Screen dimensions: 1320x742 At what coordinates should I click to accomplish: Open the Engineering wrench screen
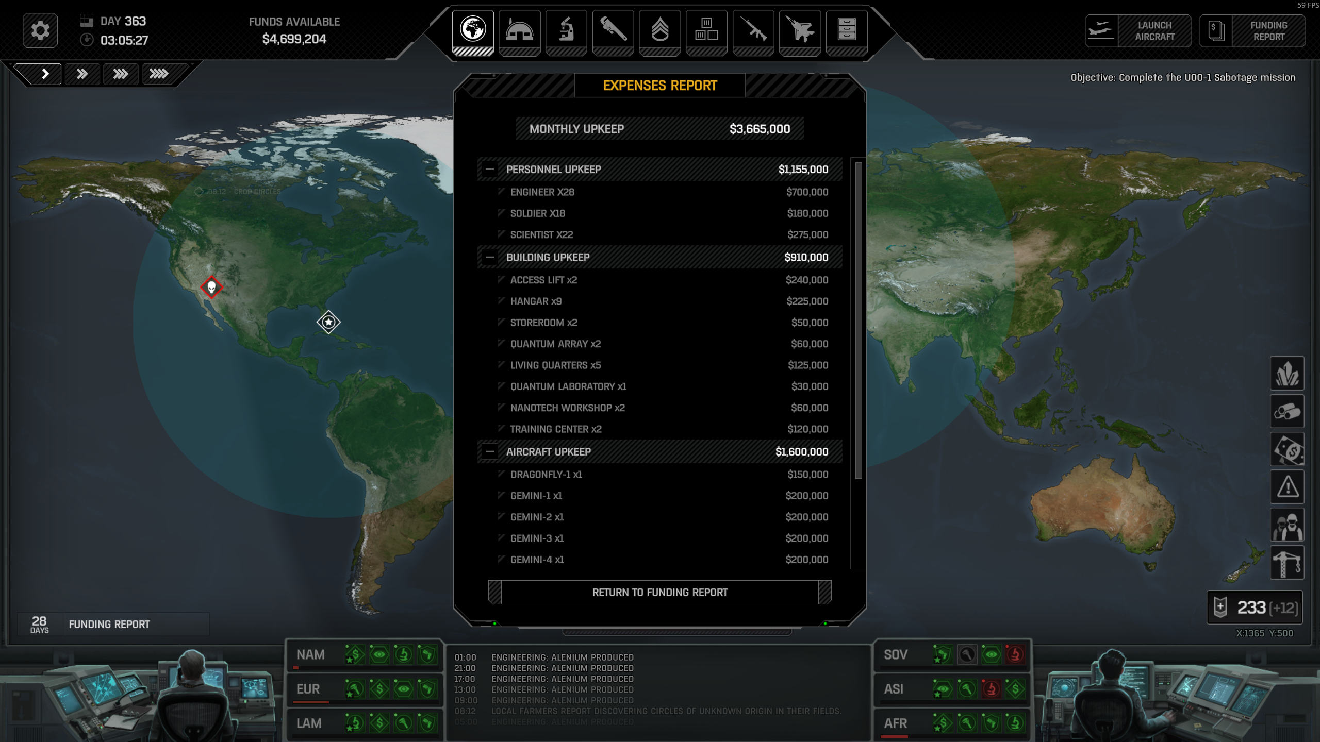[613, 30]
